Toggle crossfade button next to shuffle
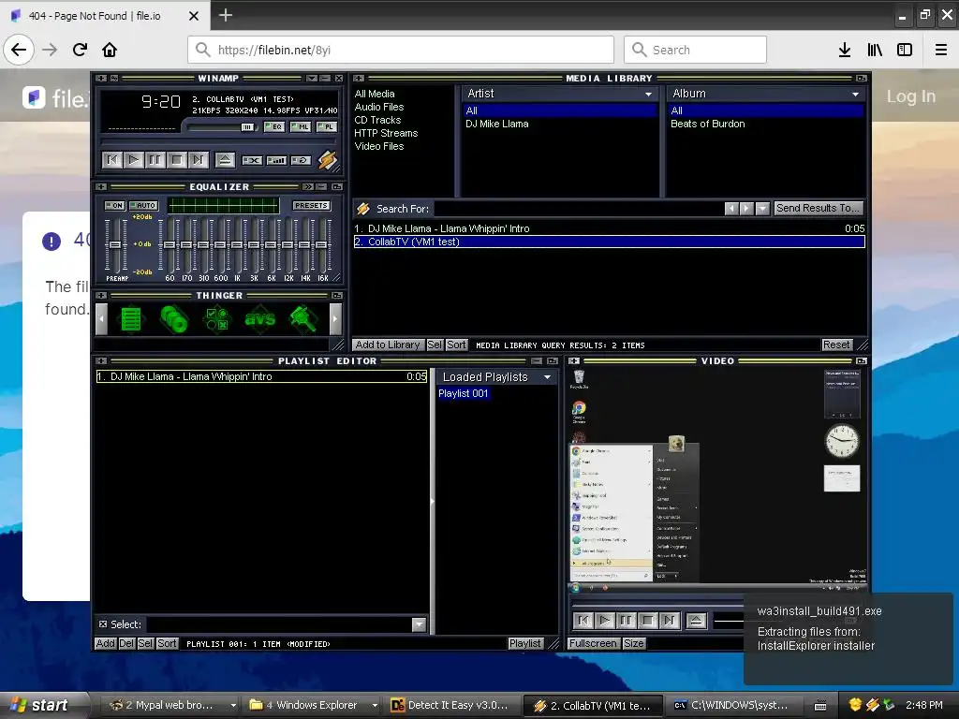959x719 pixels. pyautogui.click(x=276, y=160)
